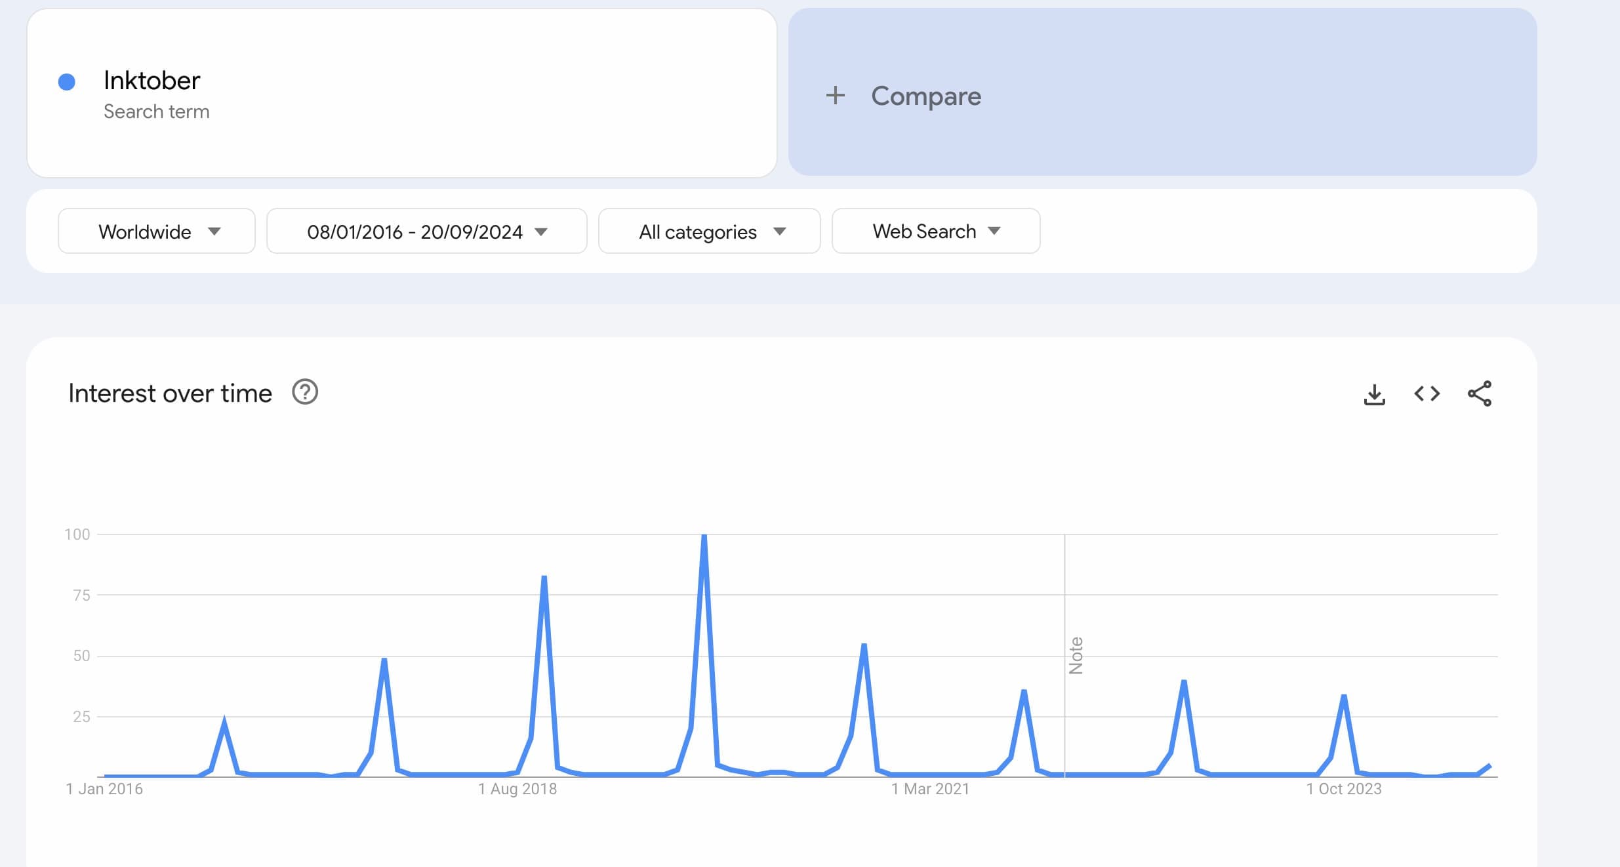The width and height of the screenshot is (1620, 867).
Task: Open the date range 08/01/2016 - 20/09/2024 dropdown
Action: coord(427,231)
